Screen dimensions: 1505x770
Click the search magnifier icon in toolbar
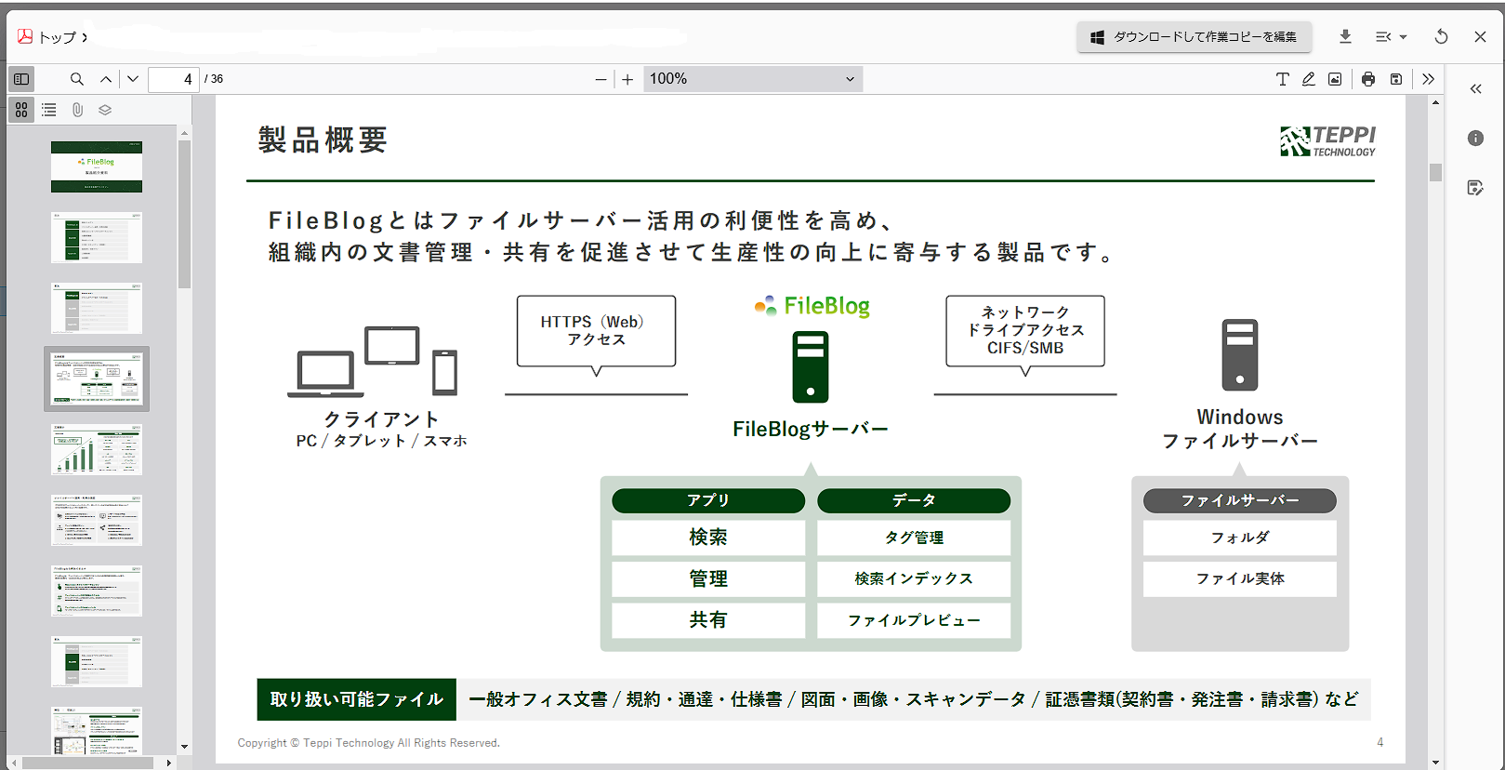[77, 79]
